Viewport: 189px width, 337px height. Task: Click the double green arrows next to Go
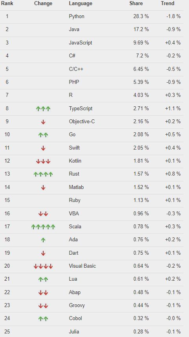tap(43, 135)
